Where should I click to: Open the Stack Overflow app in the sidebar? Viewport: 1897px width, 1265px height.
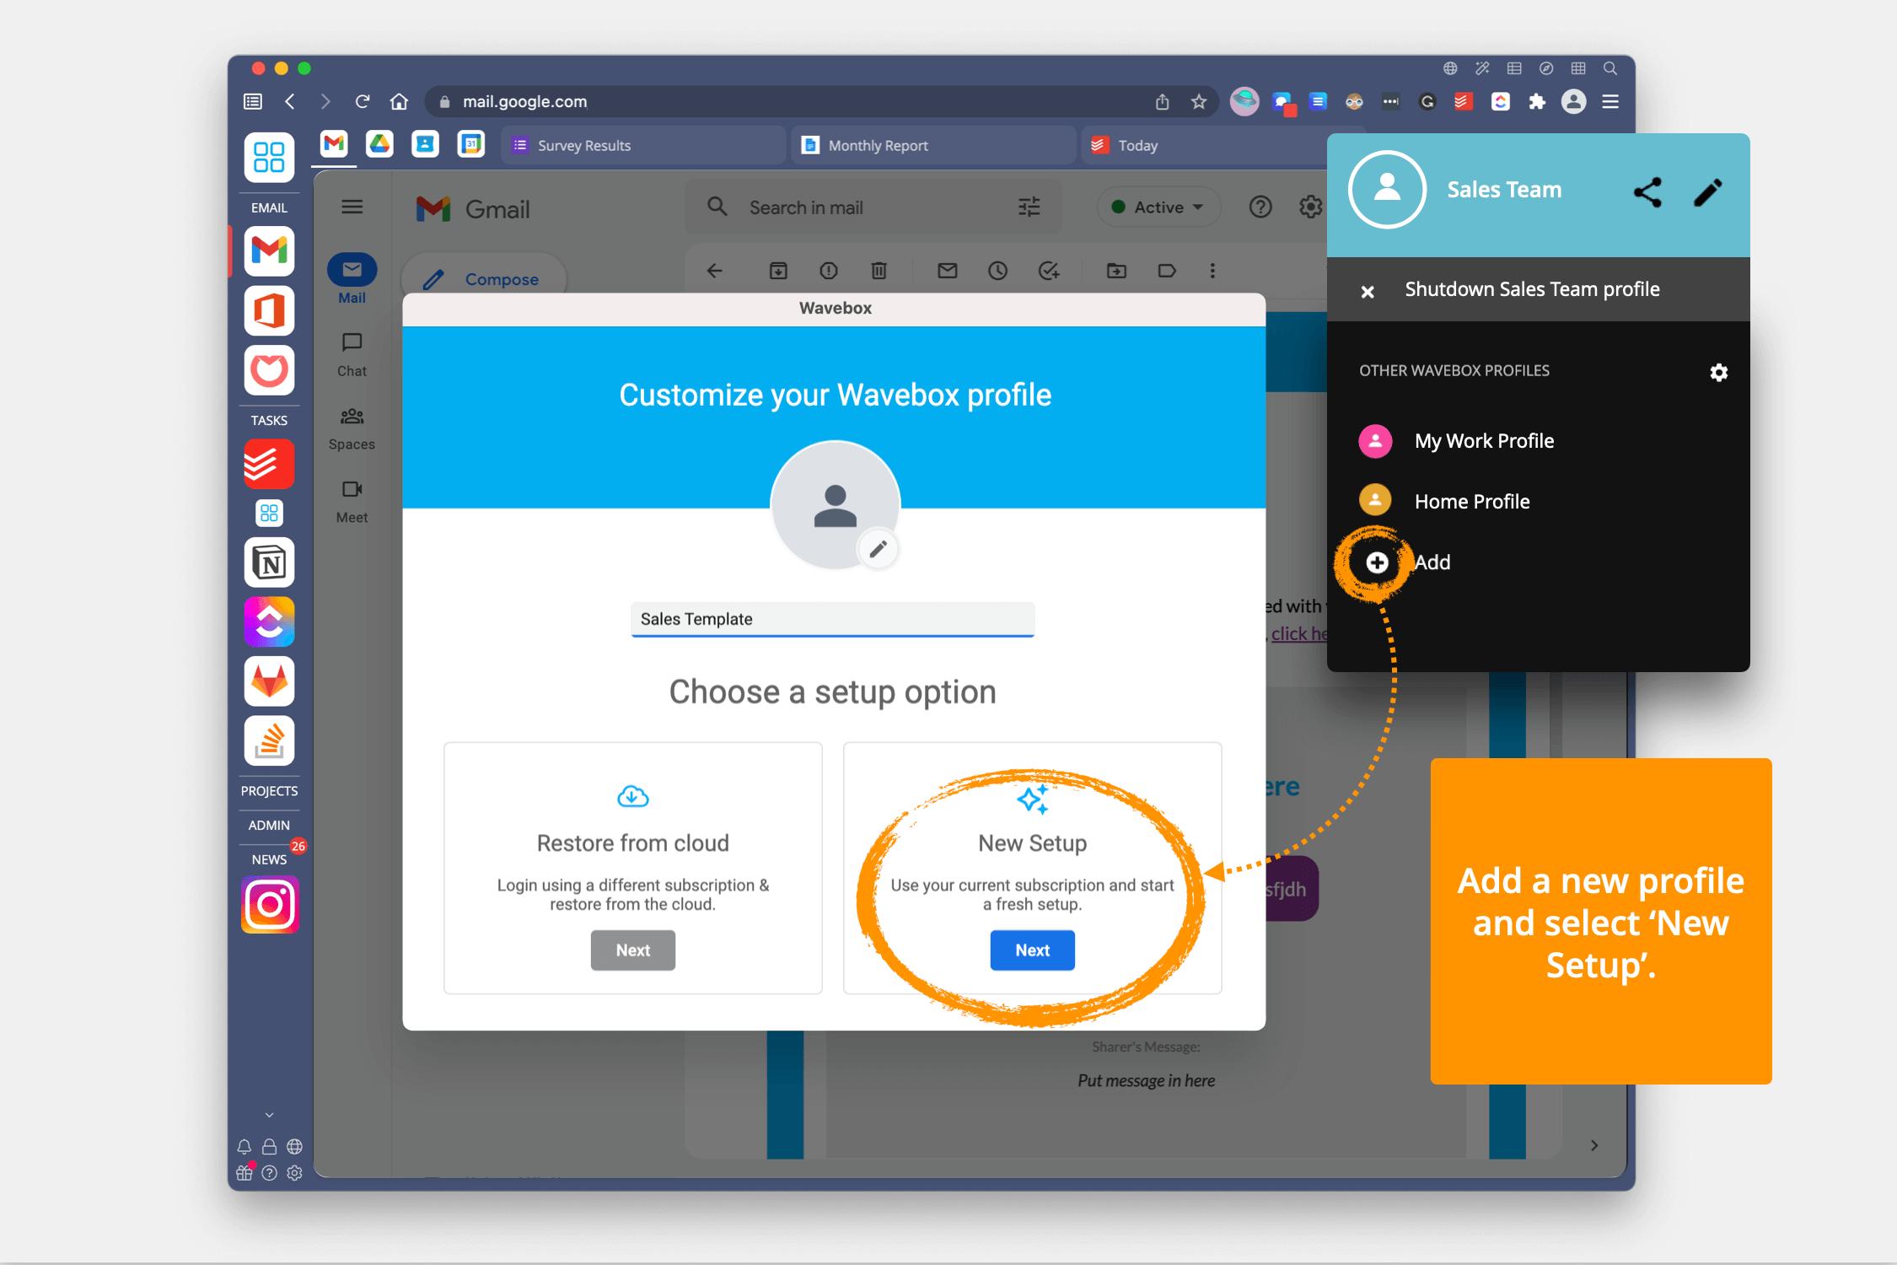[x=269, y=741]
